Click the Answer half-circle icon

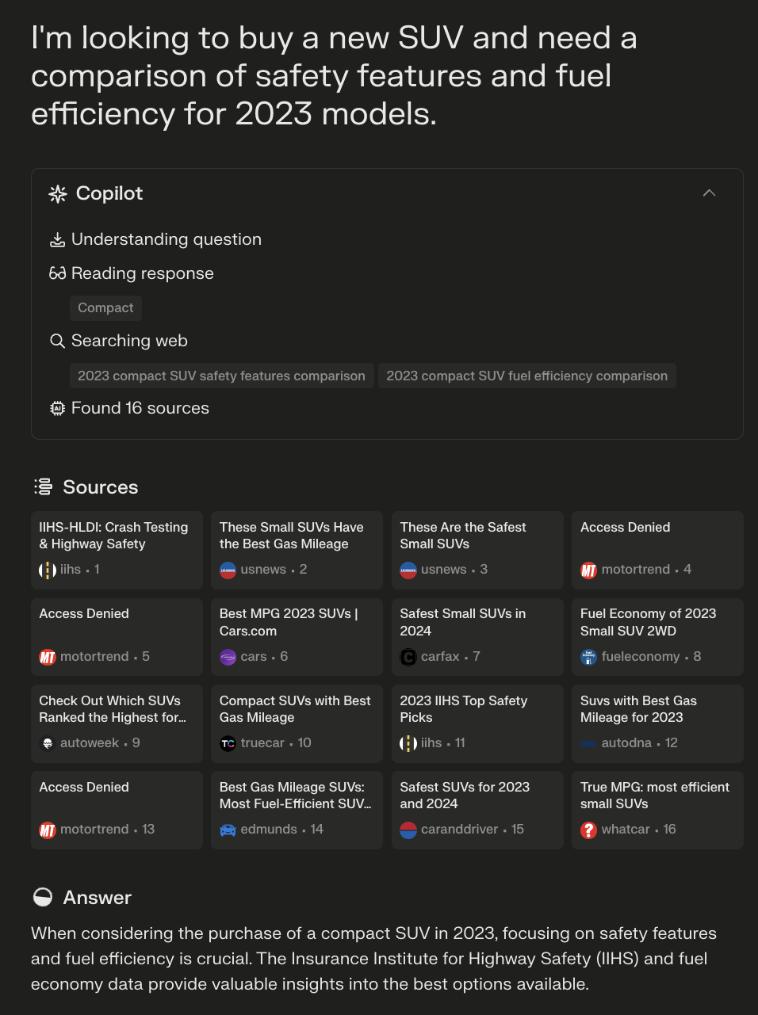pos(43,897)
